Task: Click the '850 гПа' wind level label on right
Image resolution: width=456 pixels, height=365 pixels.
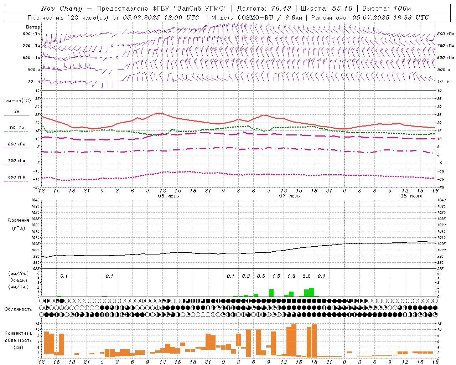Action: point(446,57)
